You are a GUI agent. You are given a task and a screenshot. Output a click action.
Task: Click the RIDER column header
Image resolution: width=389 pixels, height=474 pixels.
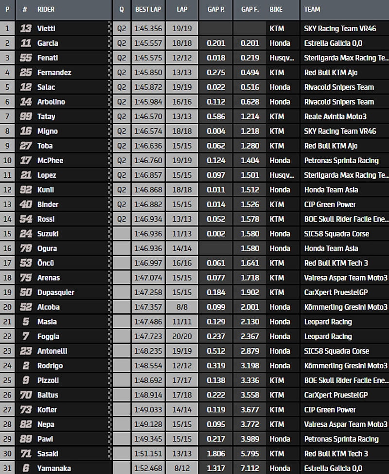[x=46, y=9]
